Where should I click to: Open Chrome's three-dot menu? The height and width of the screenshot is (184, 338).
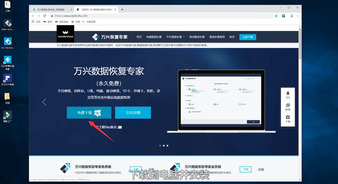(298, 16)
